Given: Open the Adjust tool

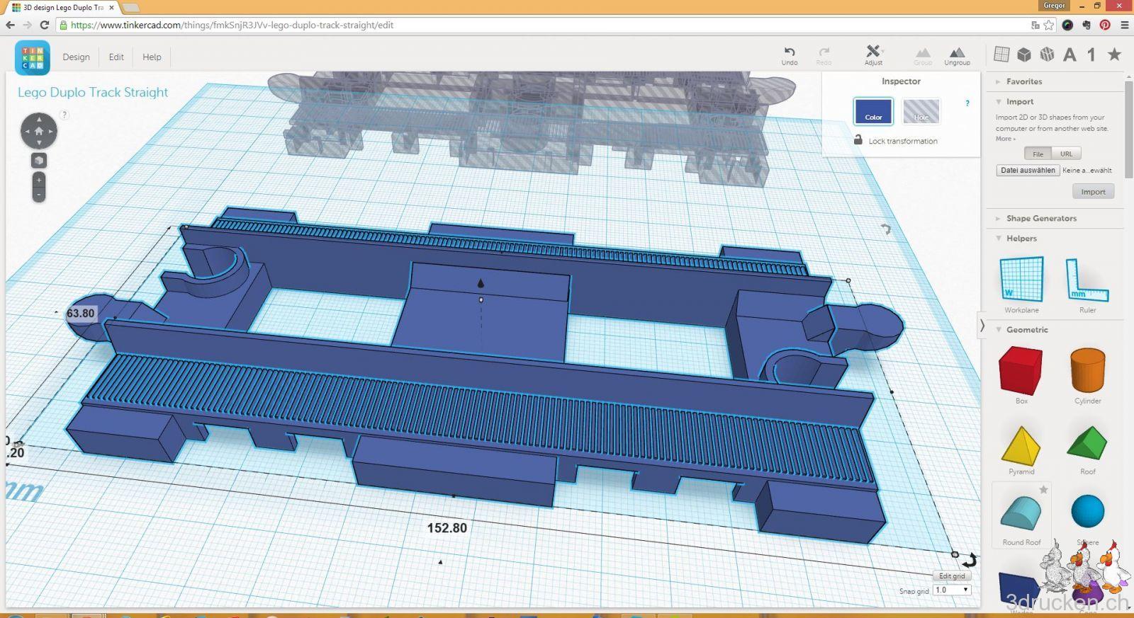Looking at the screenshot, I should (873, 55).
